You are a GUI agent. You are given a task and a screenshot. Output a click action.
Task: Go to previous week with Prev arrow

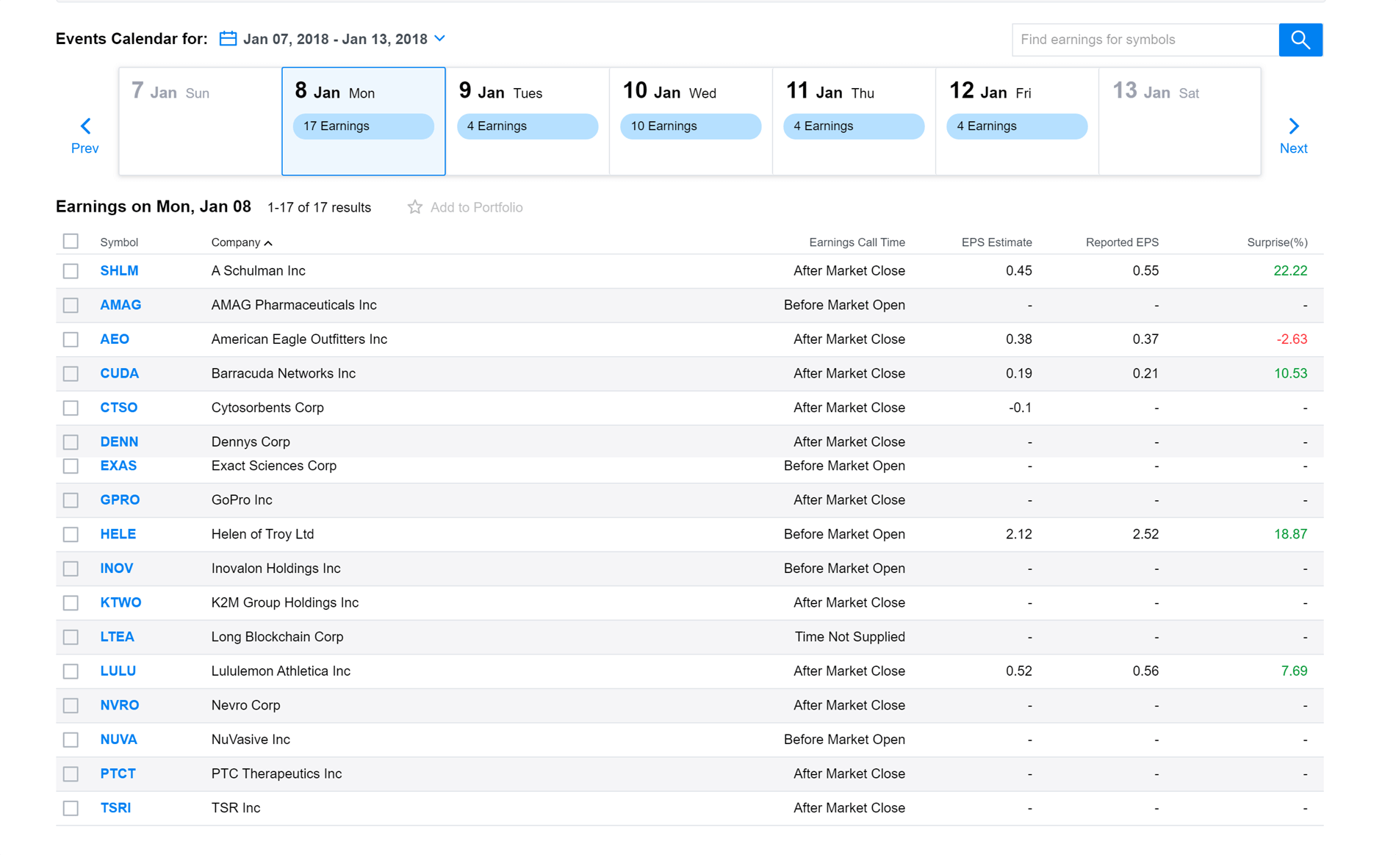click(x=85, y=136)
